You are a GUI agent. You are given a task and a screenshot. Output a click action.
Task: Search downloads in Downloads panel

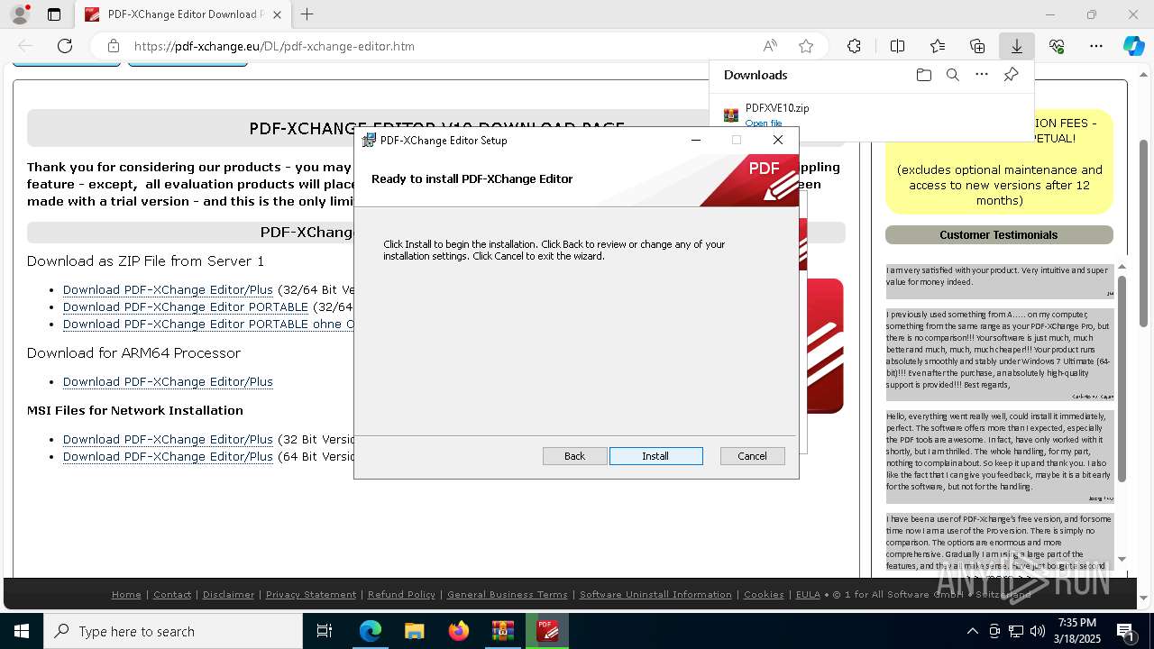tap(952, 75)
